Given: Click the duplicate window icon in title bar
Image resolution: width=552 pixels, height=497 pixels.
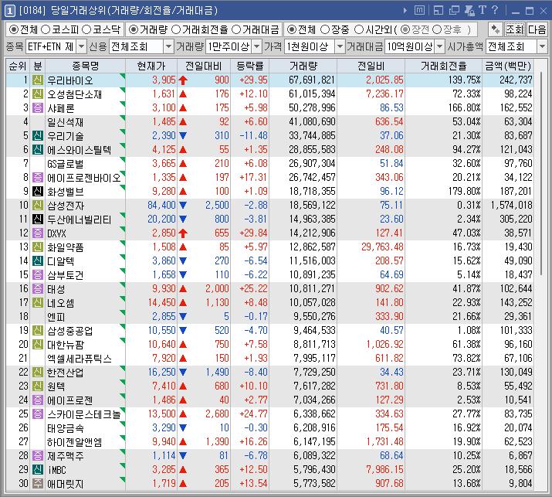Looking at the screenshot, I should (x=454, y=11).
